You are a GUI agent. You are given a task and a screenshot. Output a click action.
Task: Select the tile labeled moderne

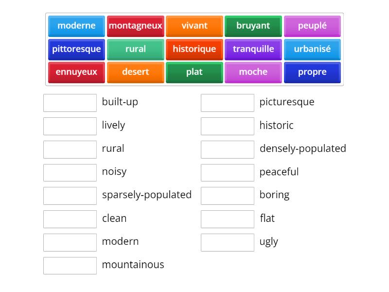click(76, 26)
